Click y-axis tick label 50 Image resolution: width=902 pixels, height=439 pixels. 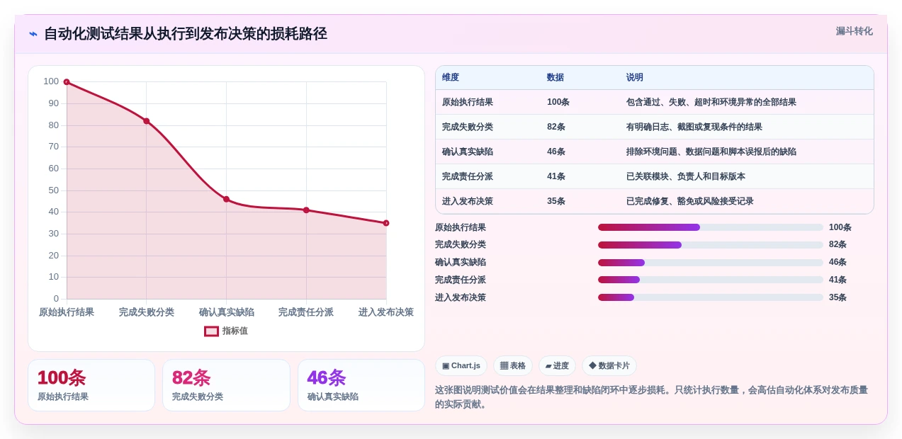point(54,190)
